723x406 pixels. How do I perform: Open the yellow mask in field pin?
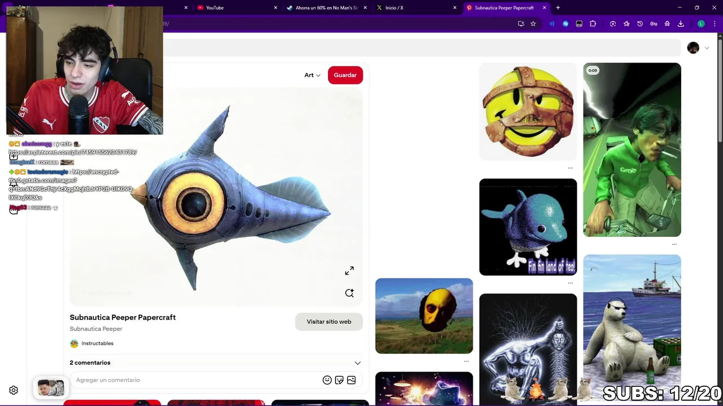pos(424,316)
